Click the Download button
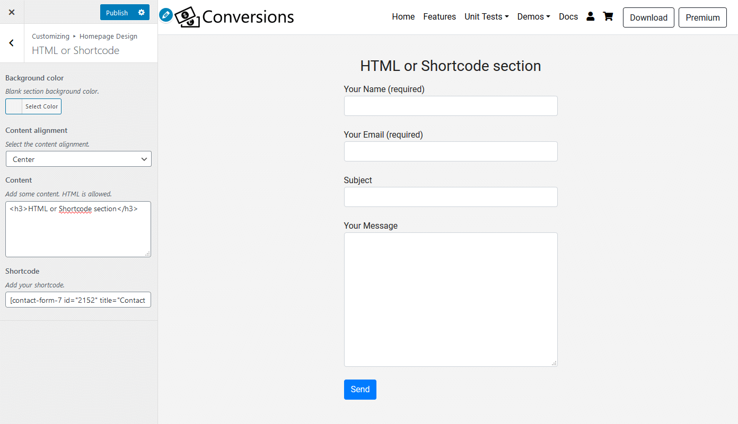 648,17
